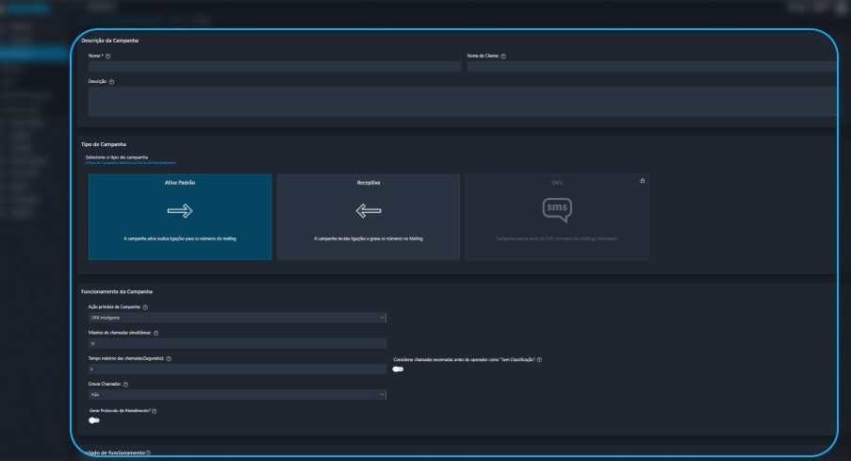The height and width of the screenshot is (461, 851).
Task: Show help for Gerar Protocolo de Atendimento
Action: 155,411
